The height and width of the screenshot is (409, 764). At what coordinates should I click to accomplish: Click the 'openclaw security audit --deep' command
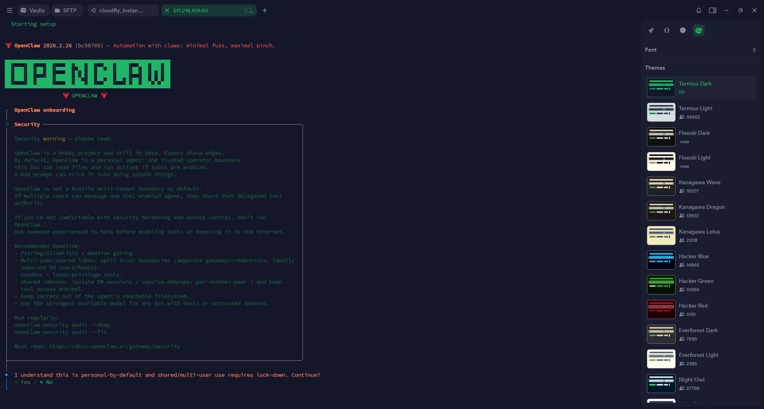[62, 325]
